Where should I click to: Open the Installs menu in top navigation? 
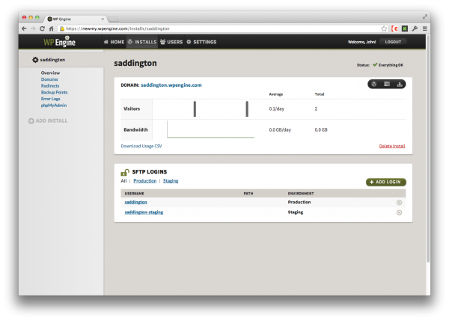point(141,42)
